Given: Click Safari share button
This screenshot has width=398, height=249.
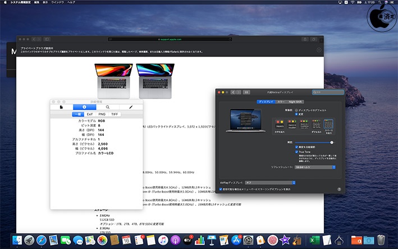Looking at the screenshot, I should pos(305,39).
